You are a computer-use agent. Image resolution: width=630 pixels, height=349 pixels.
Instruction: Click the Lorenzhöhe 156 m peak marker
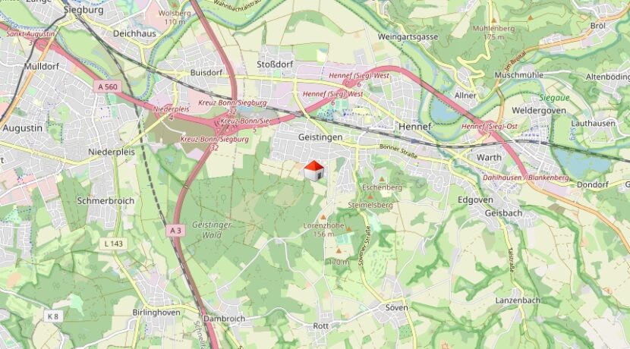pyautogui.click(x=323, y=217)
